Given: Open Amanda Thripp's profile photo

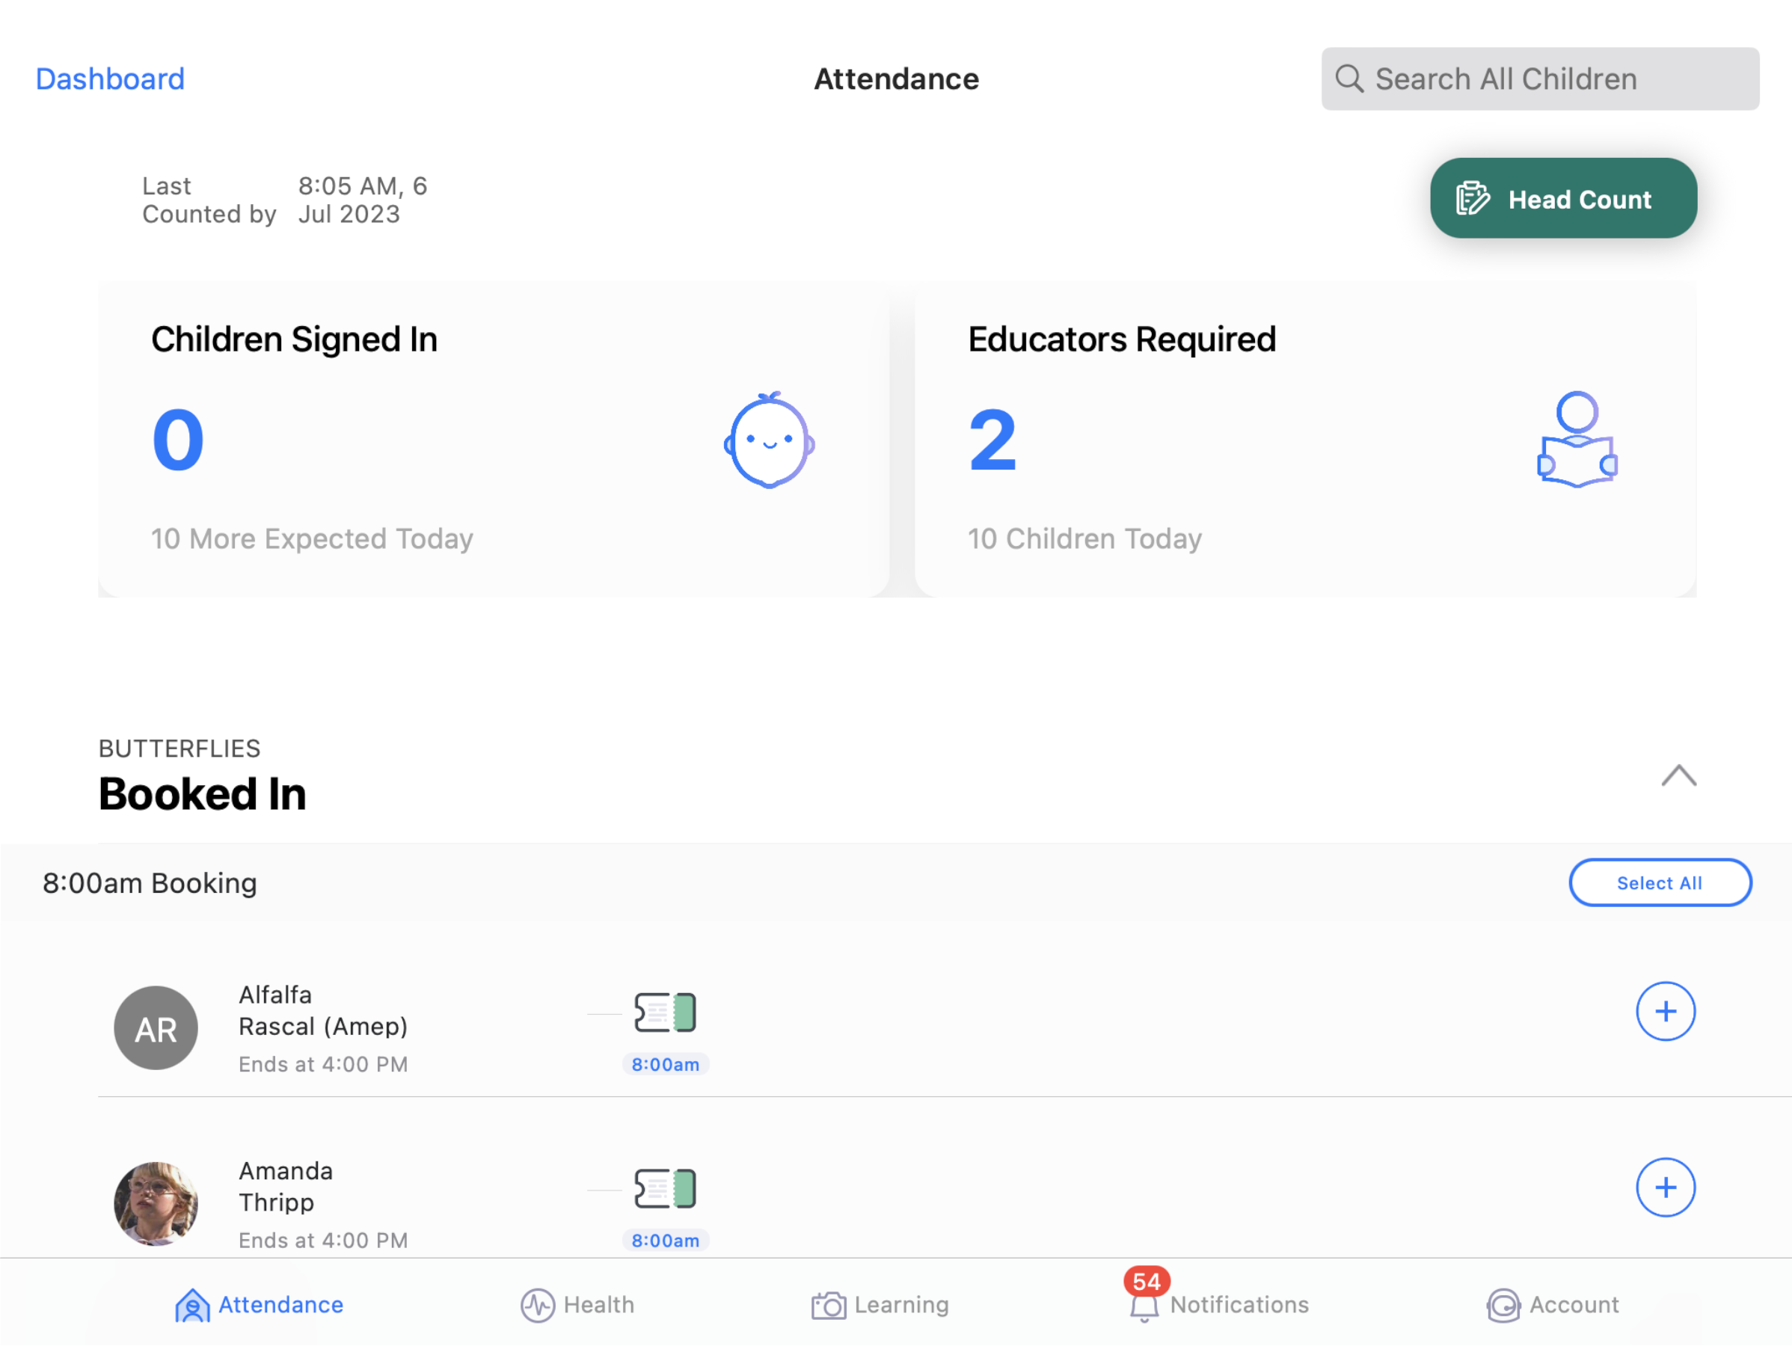Looking at the screenshot, I should tap(156, 1203).
